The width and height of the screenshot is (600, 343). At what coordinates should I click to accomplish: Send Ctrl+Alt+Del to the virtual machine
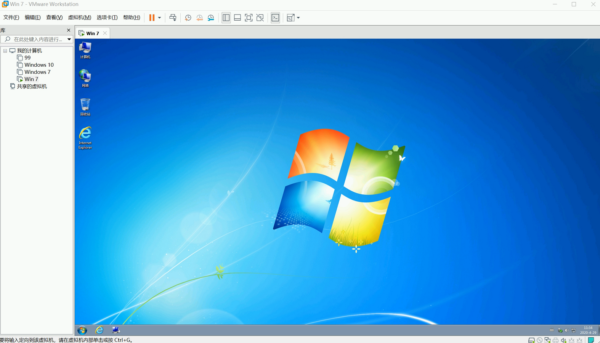(x=173, y=18)
